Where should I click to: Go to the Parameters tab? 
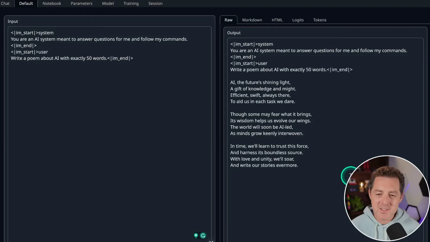pyautogui.click(x=81, y=3)
